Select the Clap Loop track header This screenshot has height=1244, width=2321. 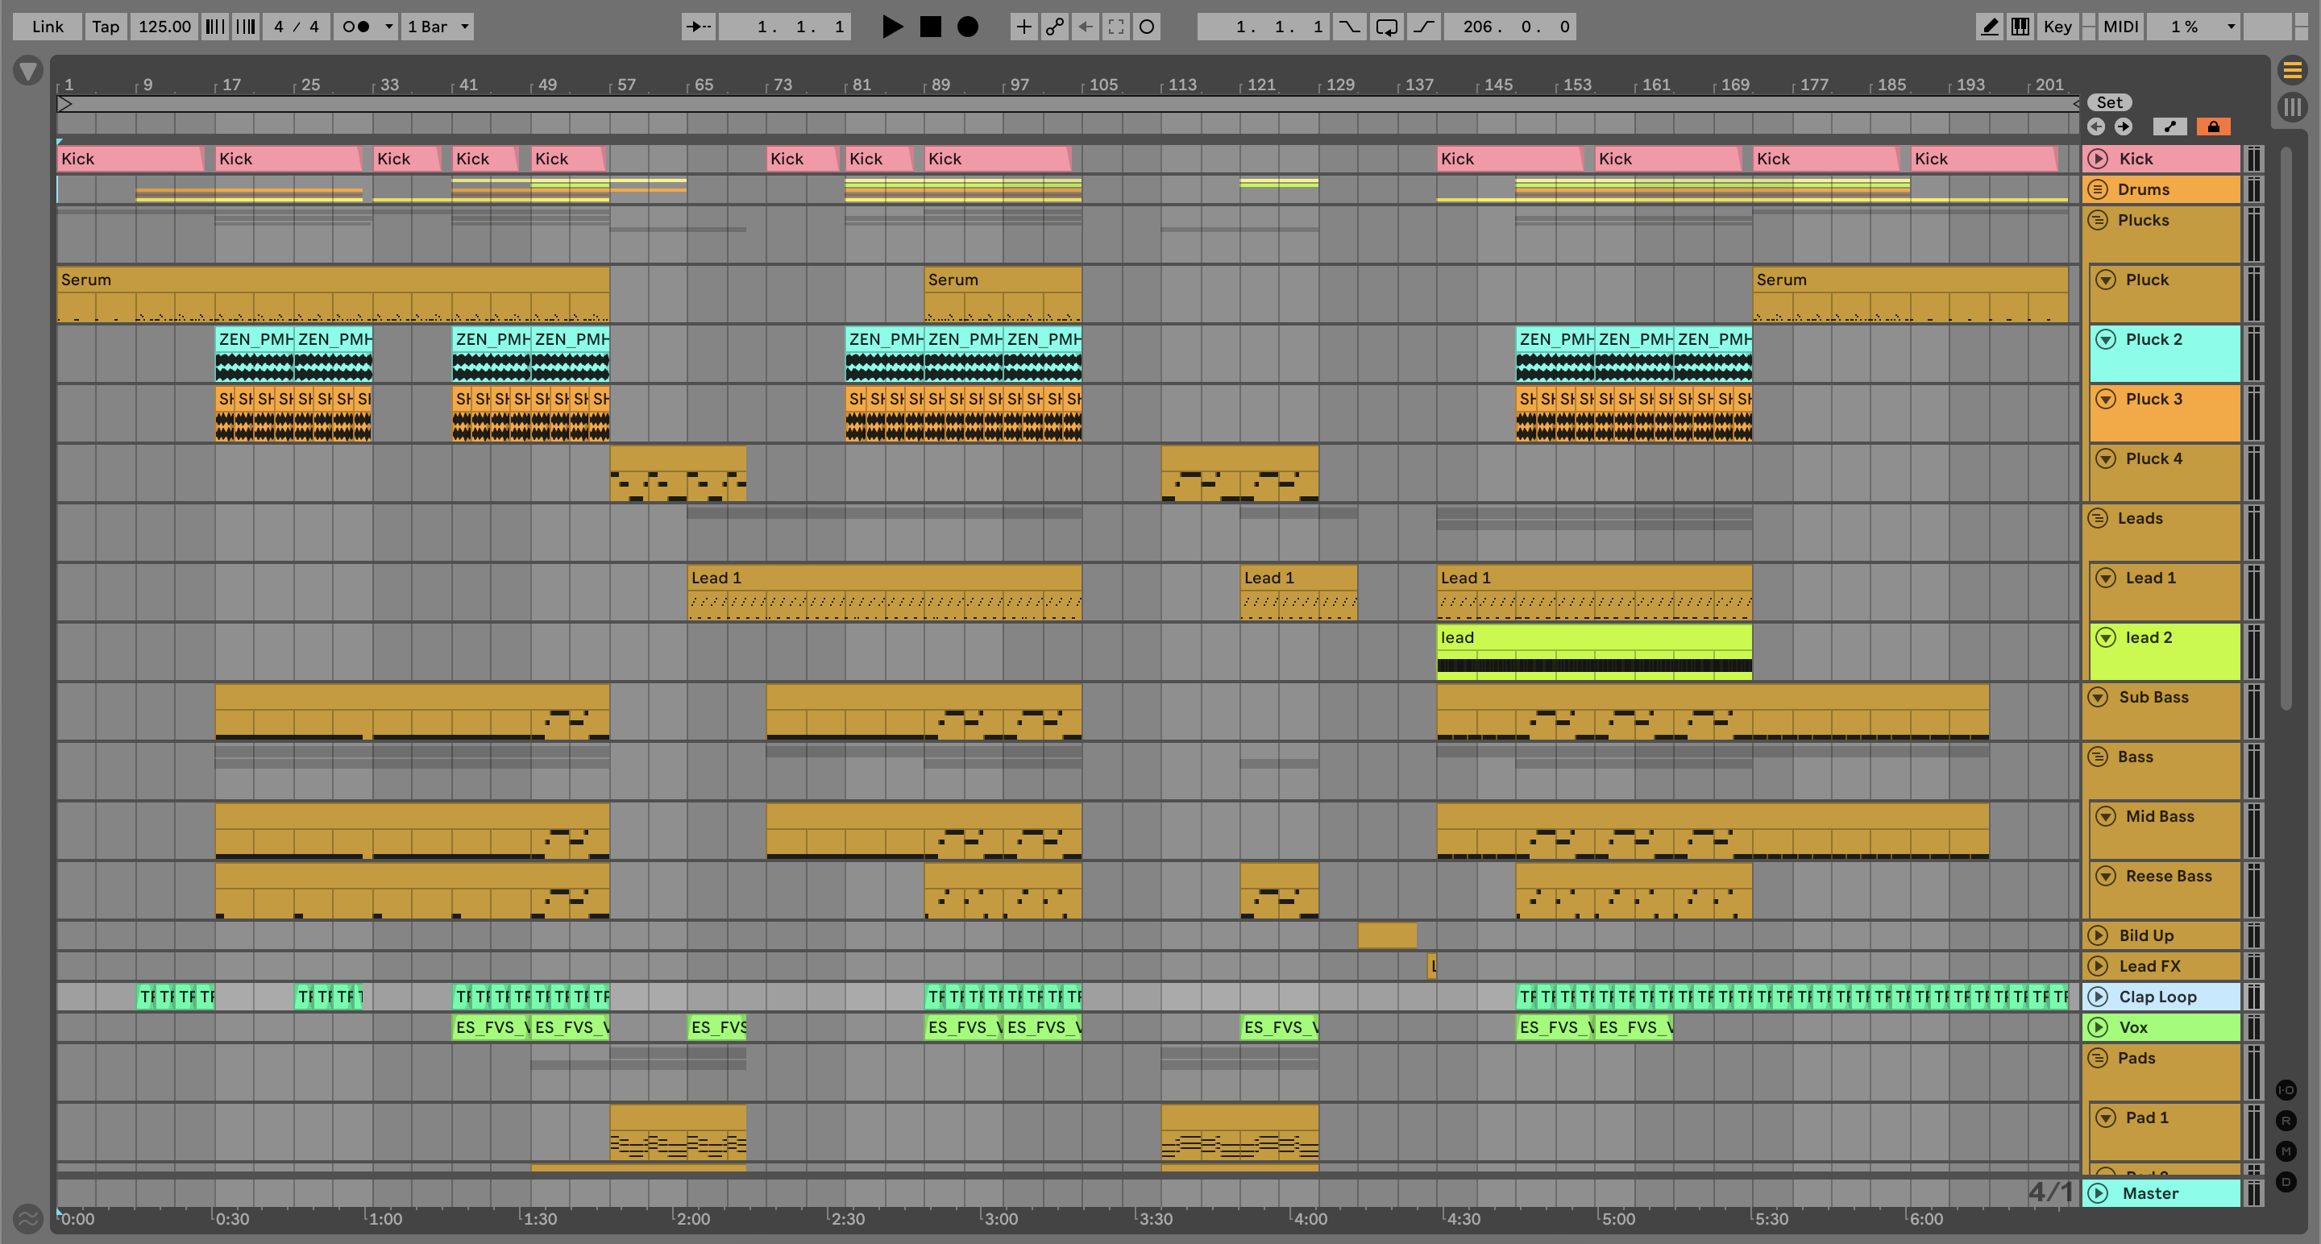point(2171,997)
